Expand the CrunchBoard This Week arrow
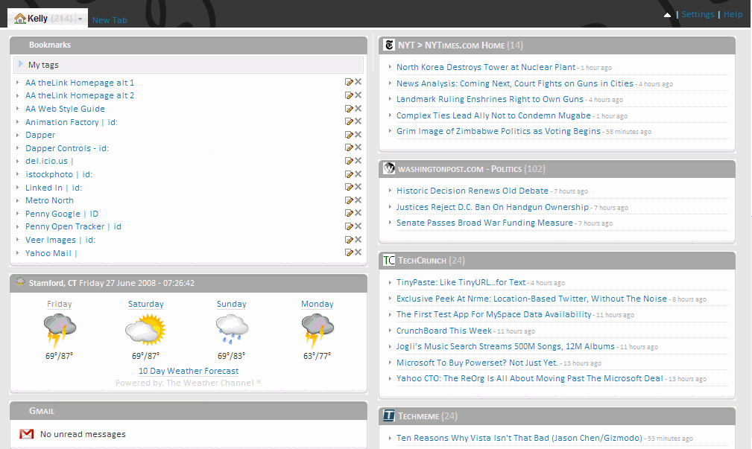This screenshot has height=449, width=752. [x=390, y=331]
